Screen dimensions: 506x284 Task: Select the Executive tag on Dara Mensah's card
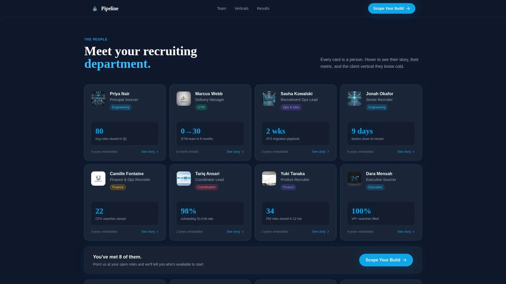(x=375, y=187)
